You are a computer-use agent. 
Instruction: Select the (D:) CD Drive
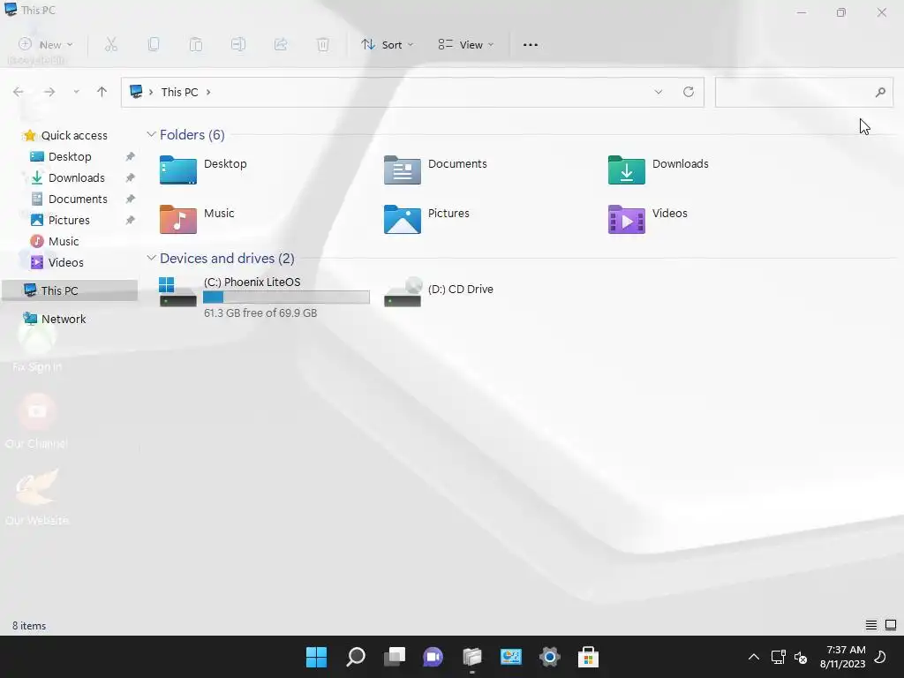tap(439, 291)
